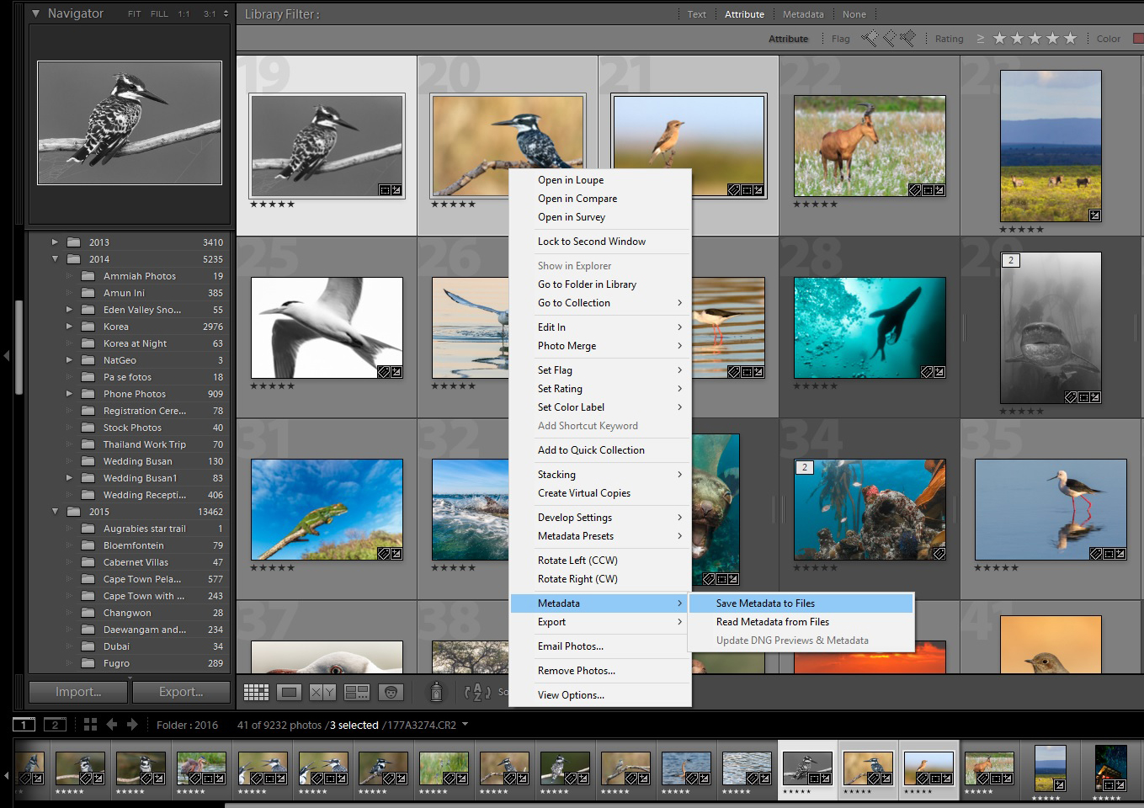The width and height of the screenshot is (1144, 808).
Task: Click the Import... button
Action: tap(78, 692)
